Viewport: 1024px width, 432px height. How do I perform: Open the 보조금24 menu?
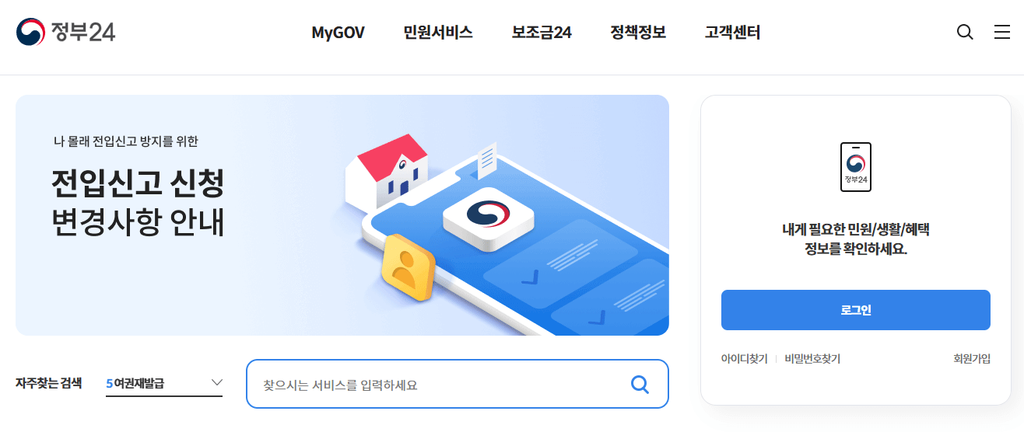click(x=542, y=33)
